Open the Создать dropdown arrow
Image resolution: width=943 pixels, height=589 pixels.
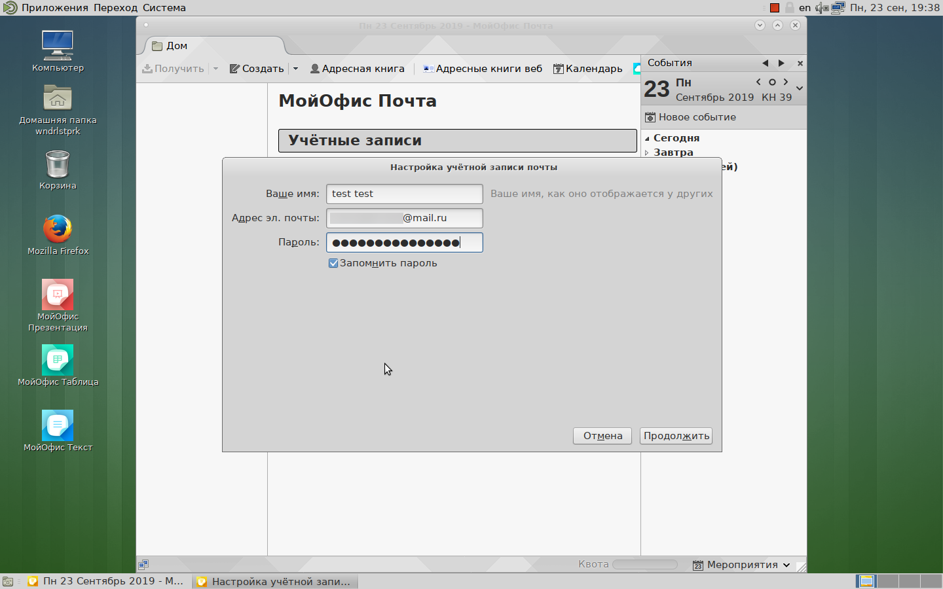tap(295, 69)
